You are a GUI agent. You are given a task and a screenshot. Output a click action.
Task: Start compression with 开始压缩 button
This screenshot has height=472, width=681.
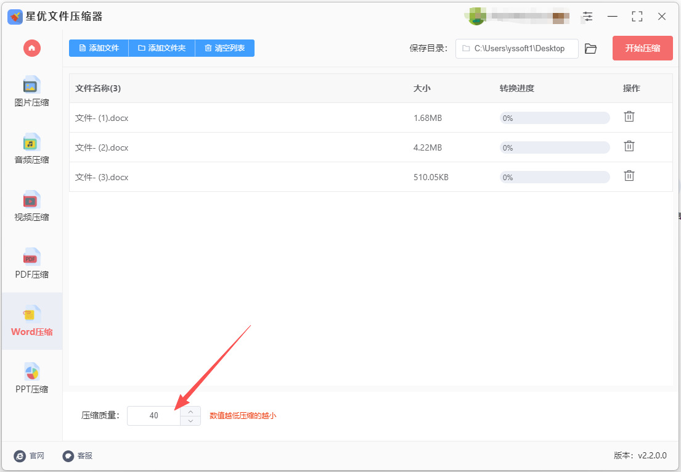point(642,48)
